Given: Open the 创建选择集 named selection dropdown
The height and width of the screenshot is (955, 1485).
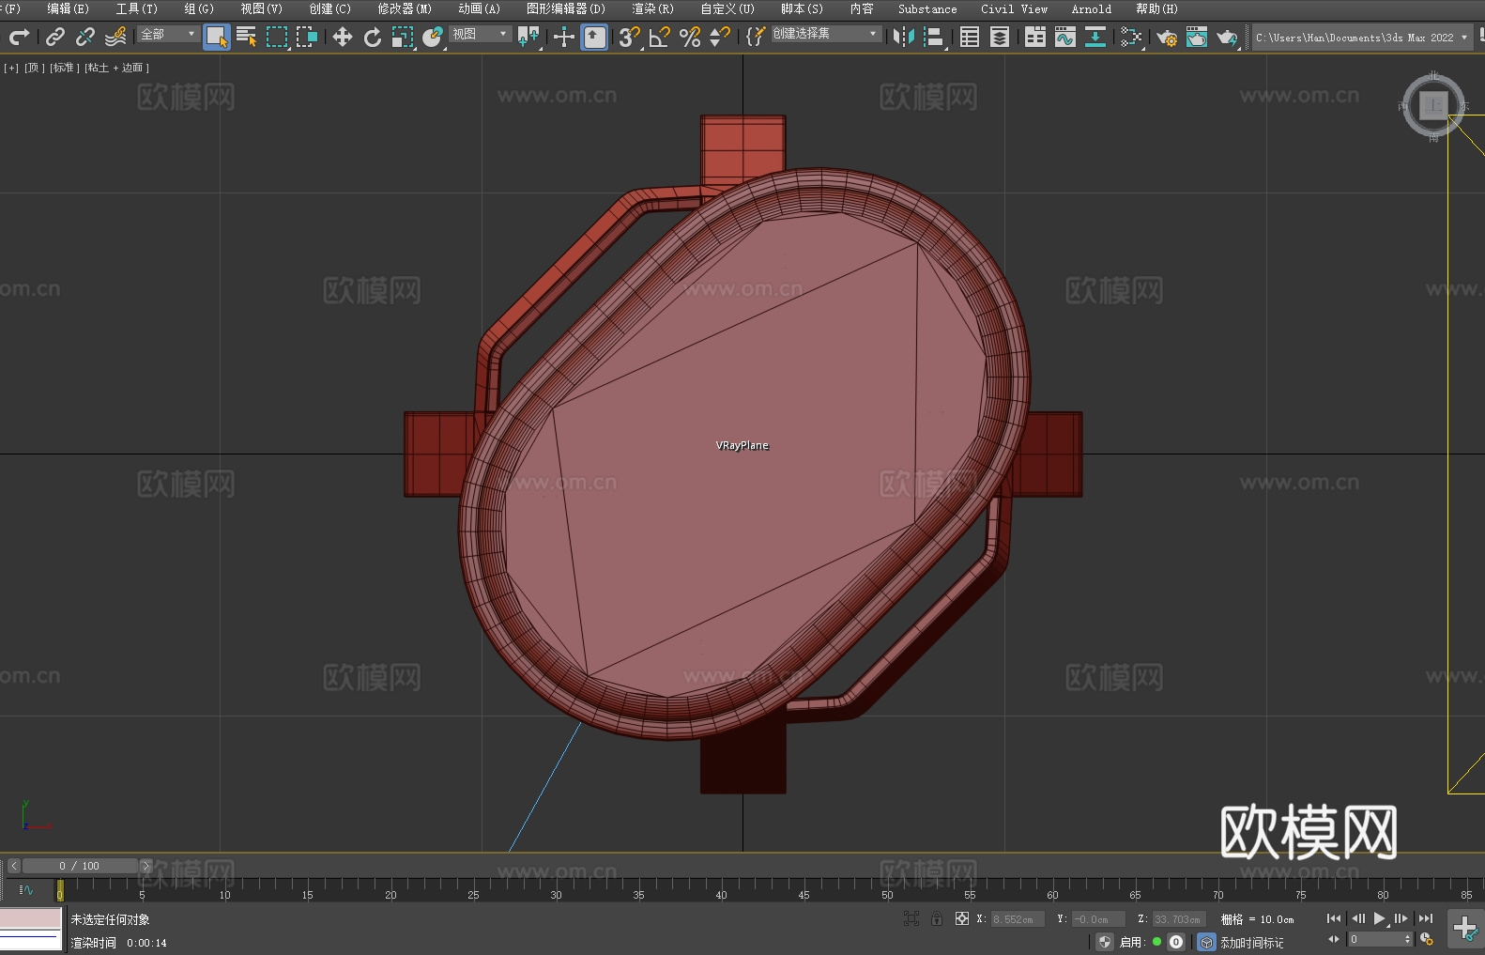Looking at the screenshot, I should click(x=826, y=34).
